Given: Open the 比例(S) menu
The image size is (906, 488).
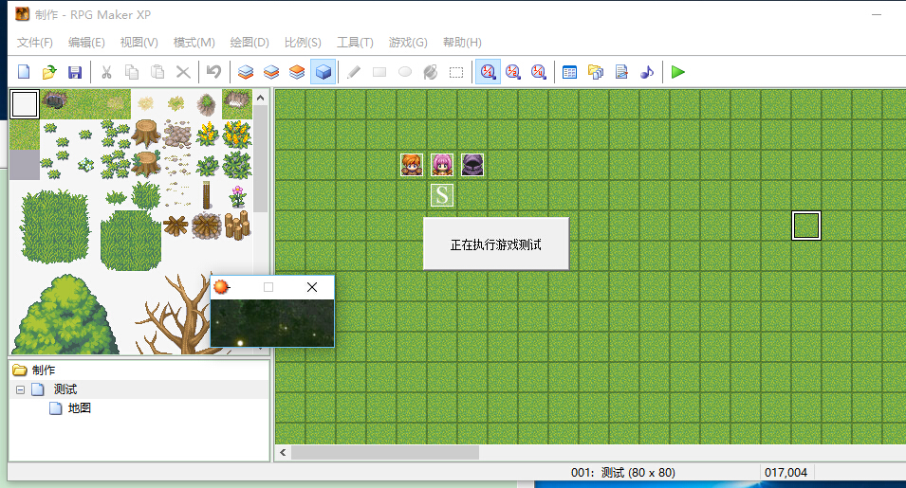Looking at the screenshot, I should coord(303,42).
